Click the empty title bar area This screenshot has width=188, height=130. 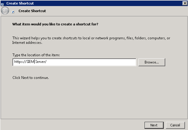(x=108, y=3)
